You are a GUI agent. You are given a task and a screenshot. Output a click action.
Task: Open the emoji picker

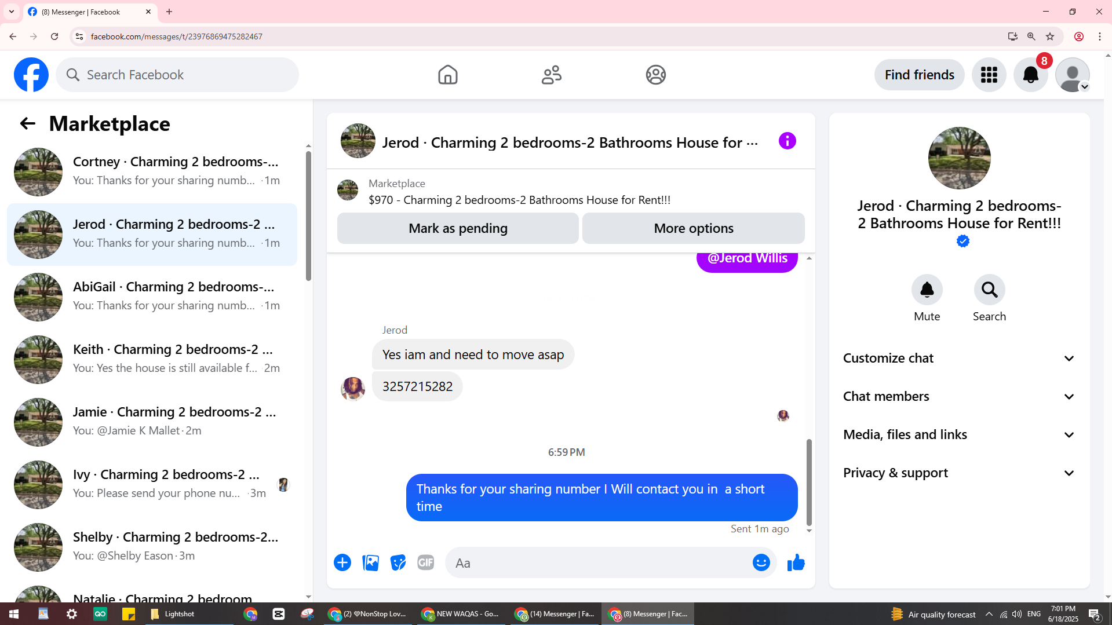click(x=761, y=562)
